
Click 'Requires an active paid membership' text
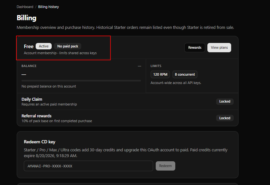(x=49, y=104)
